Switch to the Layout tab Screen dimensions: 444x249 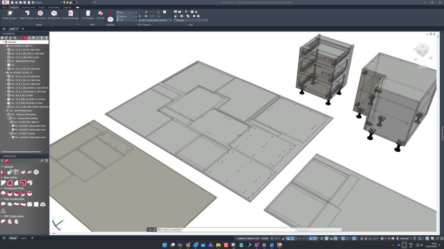(23, 238)
